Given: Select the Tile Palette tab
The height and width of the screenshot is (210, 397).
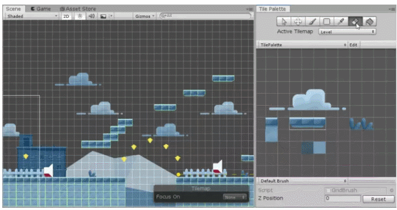Looking at the screenshot, I should point(272,9).
